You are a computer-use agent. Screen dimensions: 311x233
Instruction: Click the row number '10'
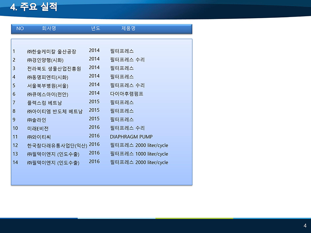[x=15, y=128]
